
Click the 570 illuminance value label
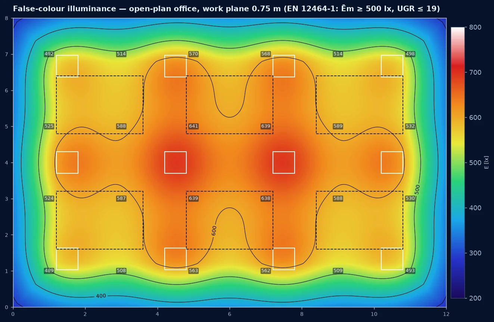193,54
